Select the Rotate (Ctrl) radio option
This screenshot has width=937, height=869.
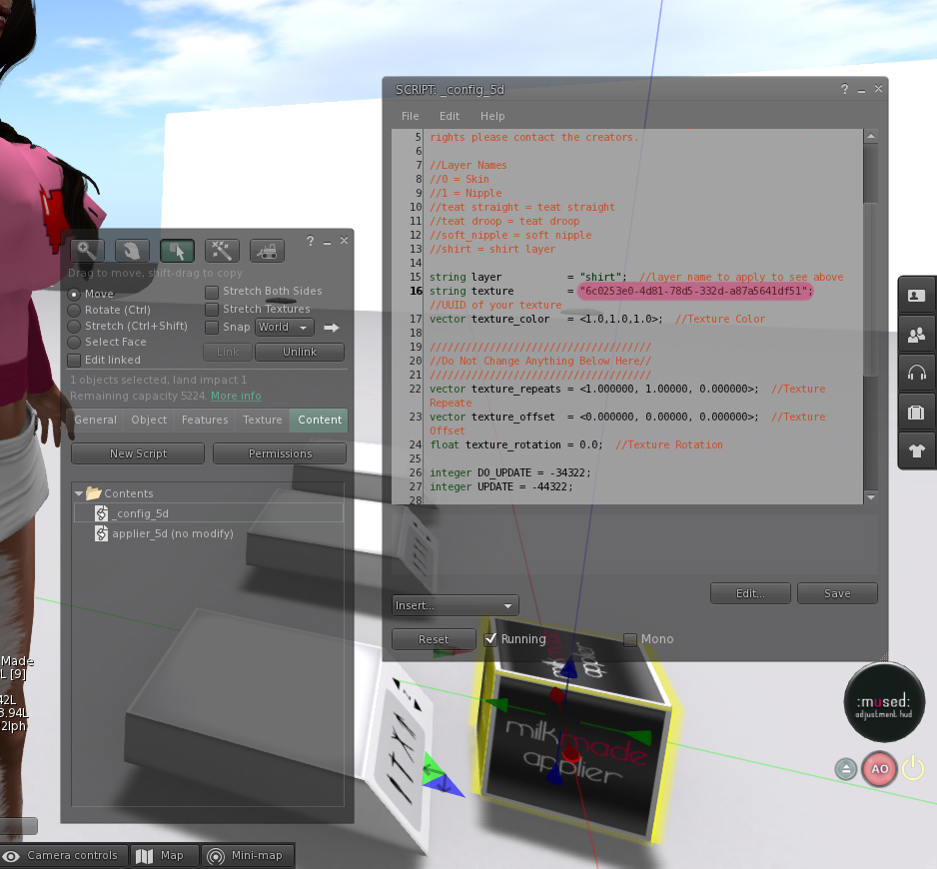[x=75, y=310]
